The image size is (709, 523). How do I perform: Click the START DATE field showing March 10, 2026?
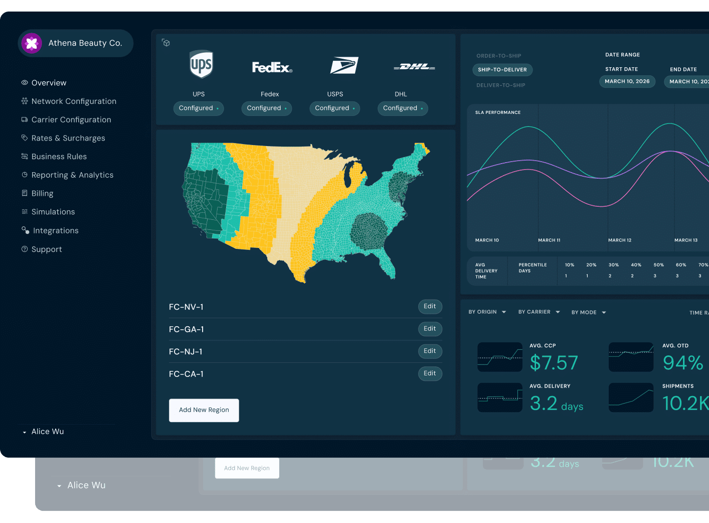click(x=627, y=81)
